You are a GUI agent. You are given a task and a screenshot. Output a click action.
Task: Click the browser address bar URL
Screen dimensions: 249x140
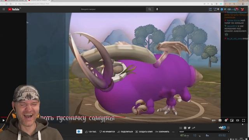point(33,3)
